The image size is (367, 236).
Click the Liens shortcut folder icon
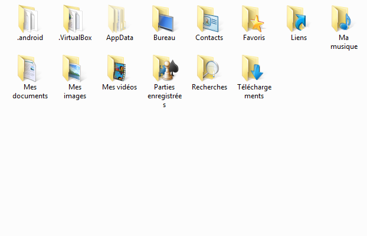[297, 19]
